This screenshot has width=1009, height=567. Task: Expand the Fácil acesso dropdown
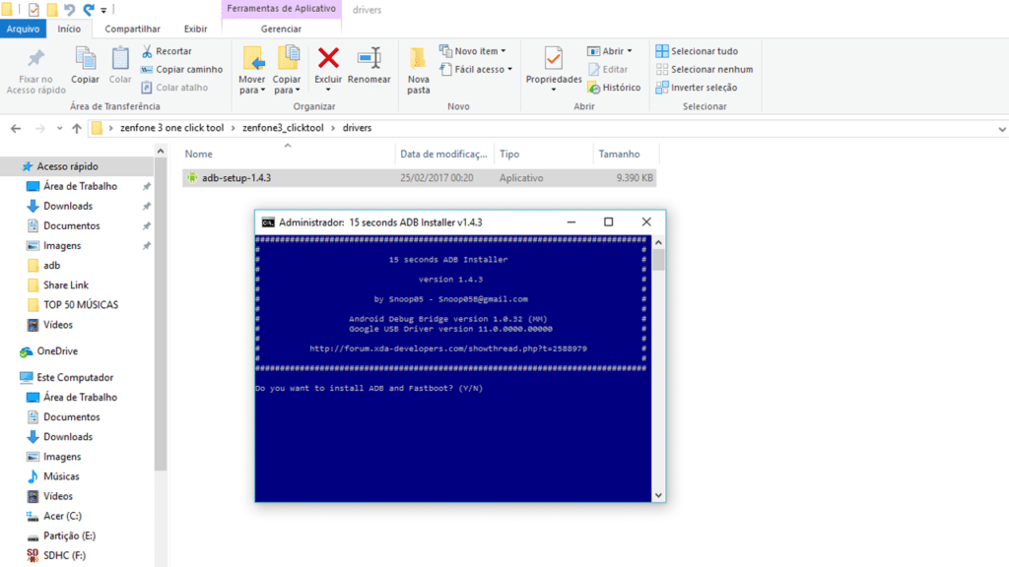478,70
